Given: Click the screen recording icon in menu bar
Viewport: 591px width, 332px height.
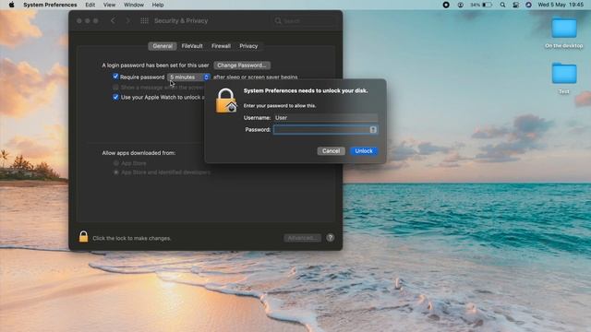Looking at the screenshot, I should coord(446,5).
